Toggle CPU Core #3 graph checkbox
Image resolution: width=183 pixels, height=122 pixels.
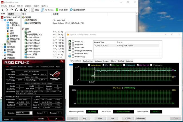(138, 65)
